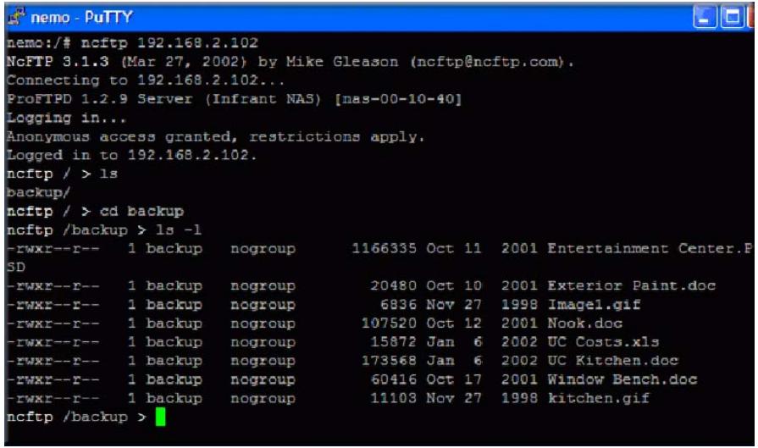
Task: Click 'Image1.gif' file name
Action: tap(594, 305)
